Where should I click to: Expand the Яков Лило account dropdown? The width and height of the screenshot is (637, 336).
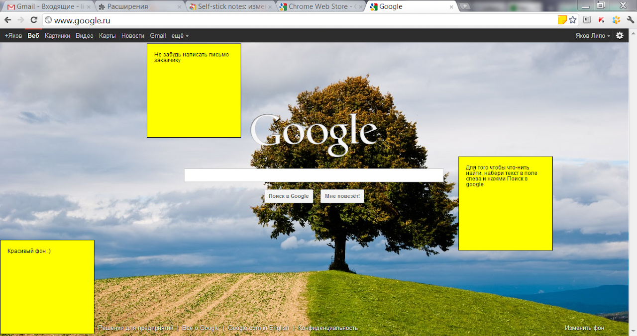pos(593,36)
